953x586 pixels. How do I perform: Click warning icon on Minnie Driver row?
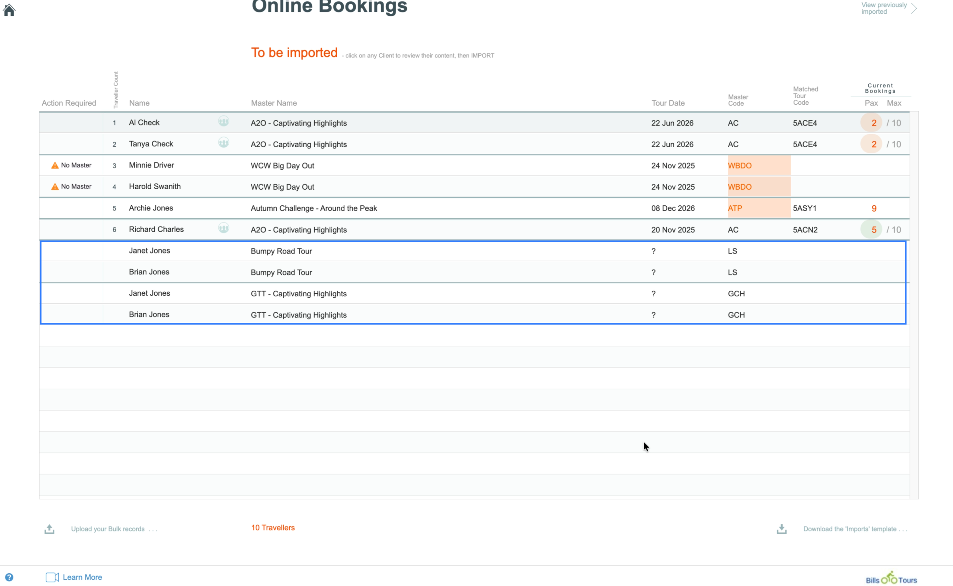click(55, 165)
